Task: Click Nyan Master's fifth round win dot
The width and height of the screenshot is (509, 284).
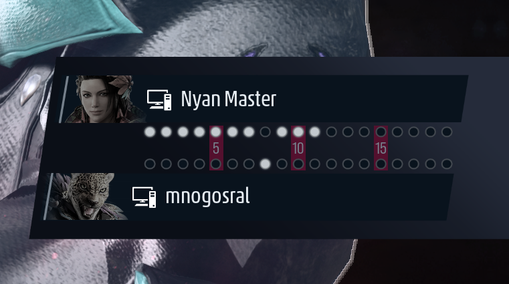Action: (x=216, y=132)
